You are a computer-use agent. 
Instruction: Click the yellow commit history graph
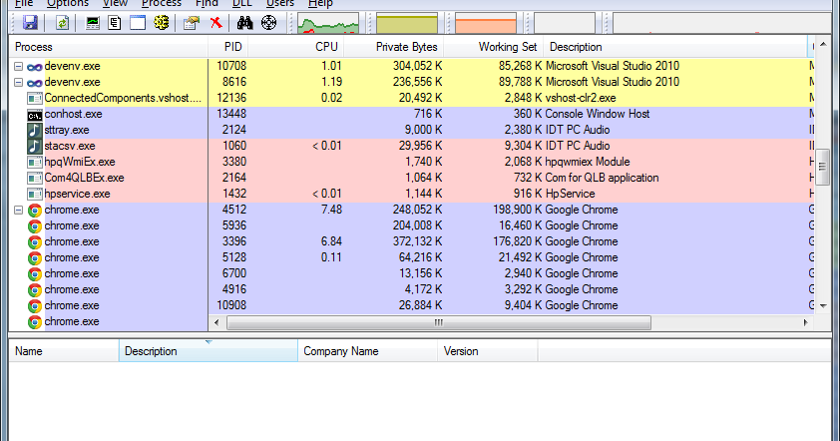407,24
